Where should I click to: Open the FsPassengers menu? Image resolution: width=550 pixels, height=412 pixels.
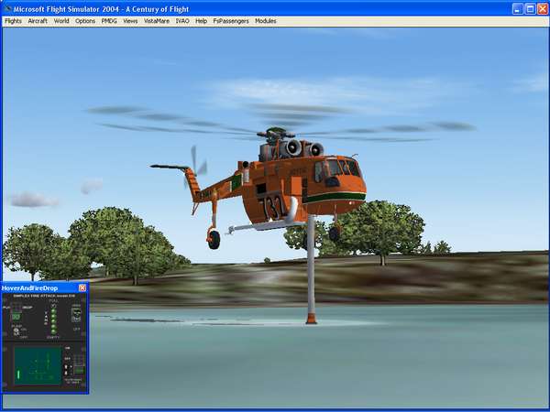(231, 20)
